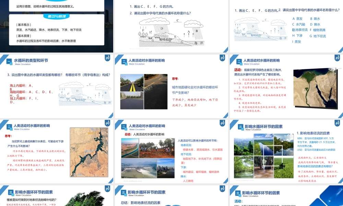Click the red text 人工降雨
Image resolution: width=343 pixels, height=206 pixels.
click(x=188, y=181)
